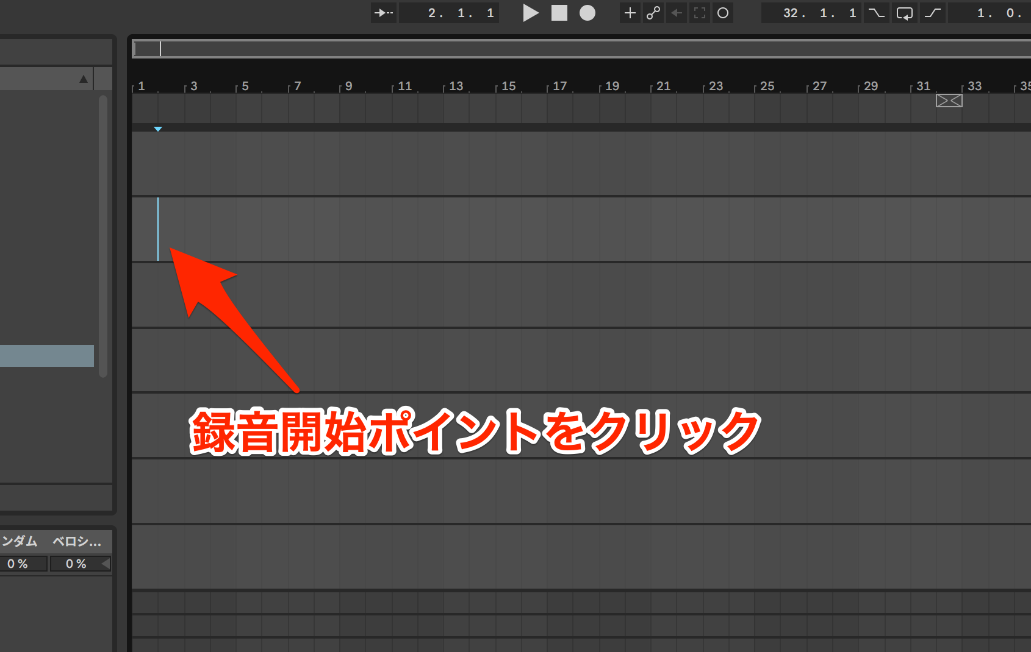Click bar 17 on the beat ruler

tap(560, 86)
